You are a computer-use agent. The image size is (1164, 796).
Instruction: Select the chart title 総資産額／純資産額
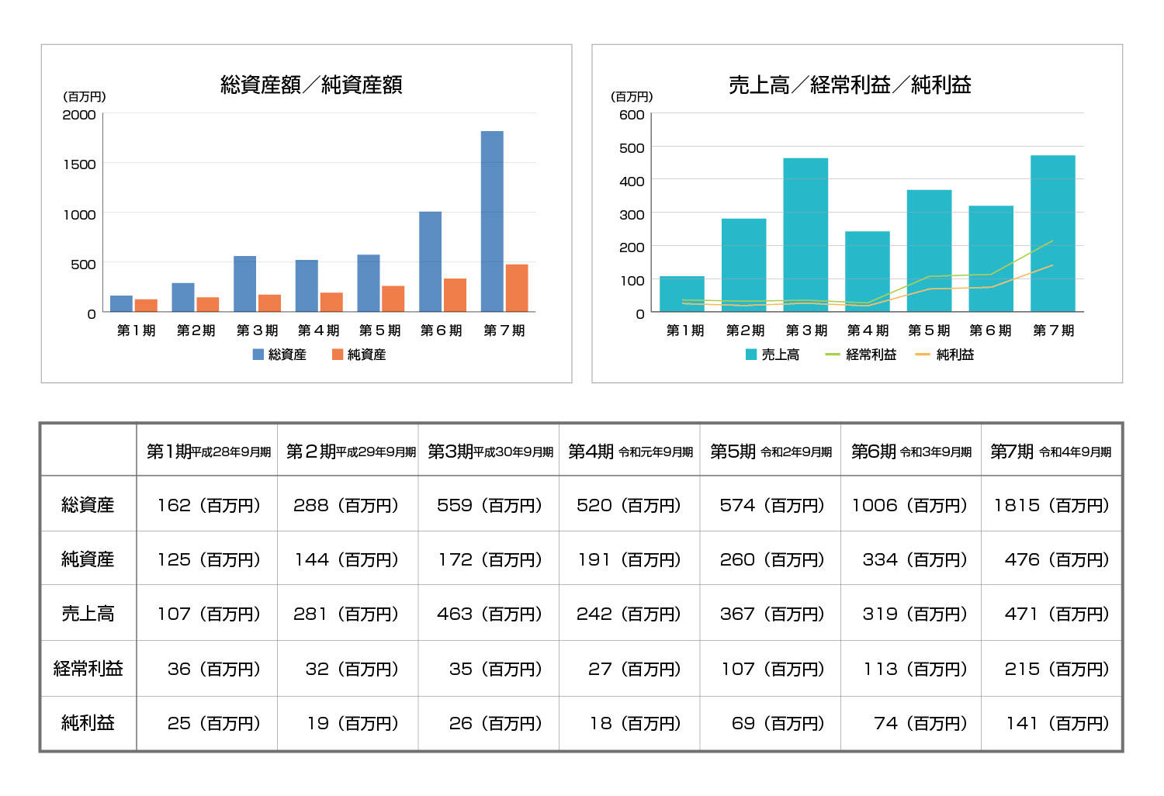coord(311,85)
